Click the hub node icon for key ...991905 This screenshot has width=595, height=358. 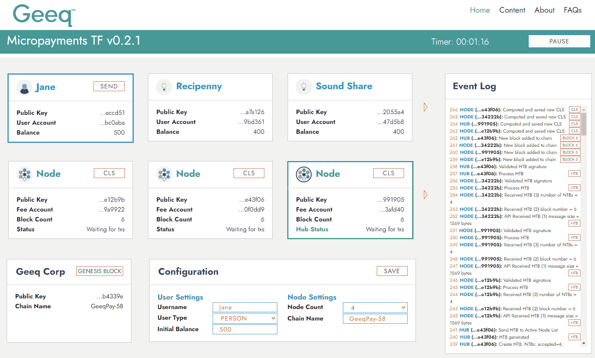(x=304, y=174)
